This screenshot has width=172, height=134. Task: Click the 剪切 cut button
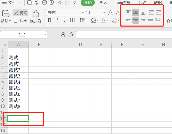coord(20,13)
